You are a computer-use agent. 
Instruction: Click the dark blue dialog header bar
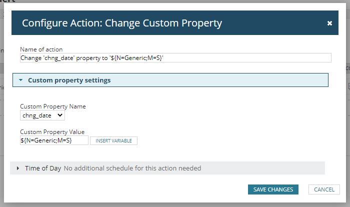[x=275, y=23]
